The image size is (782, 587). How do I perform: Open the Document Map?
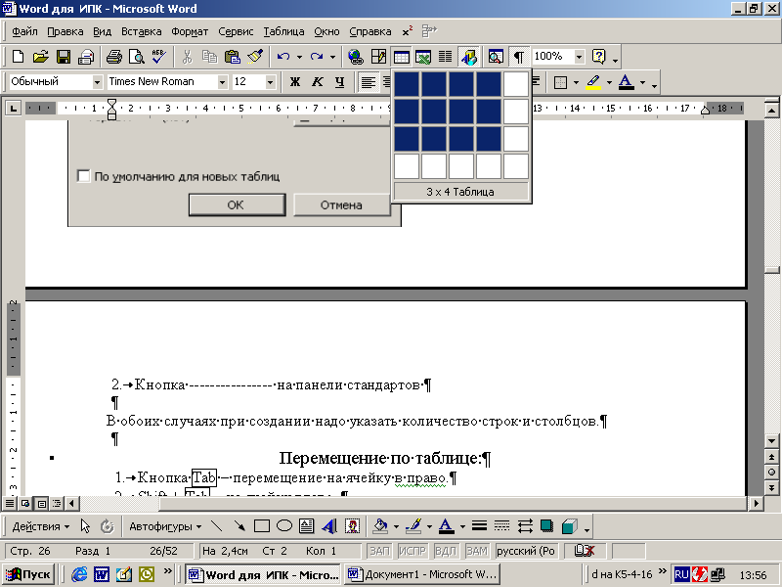[496, 57]
